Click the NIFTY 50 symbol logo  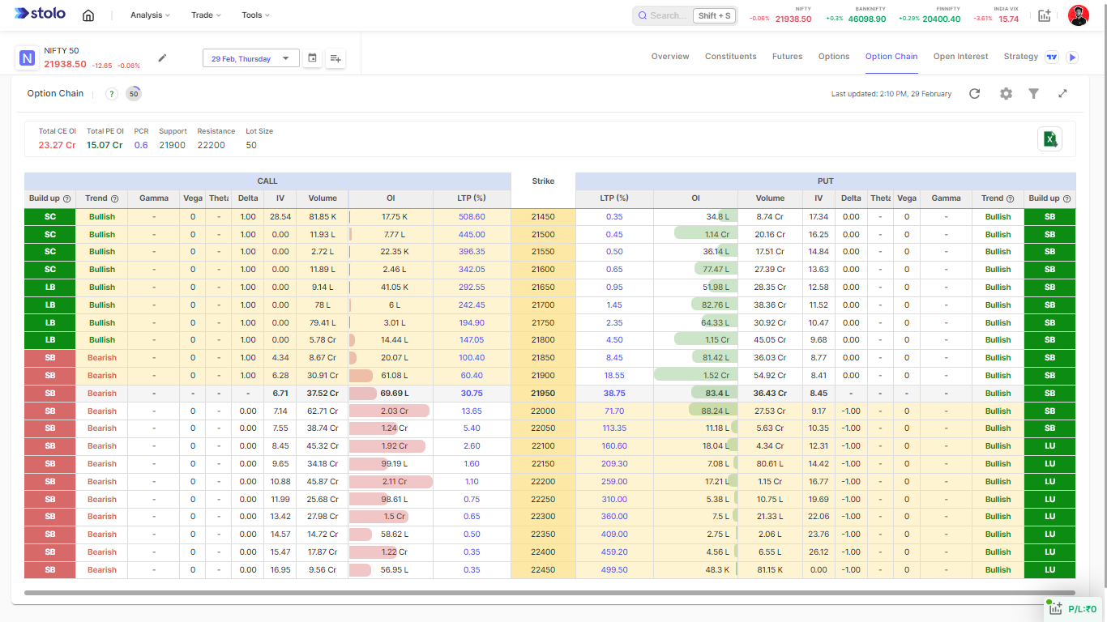(x=28, y=58)
